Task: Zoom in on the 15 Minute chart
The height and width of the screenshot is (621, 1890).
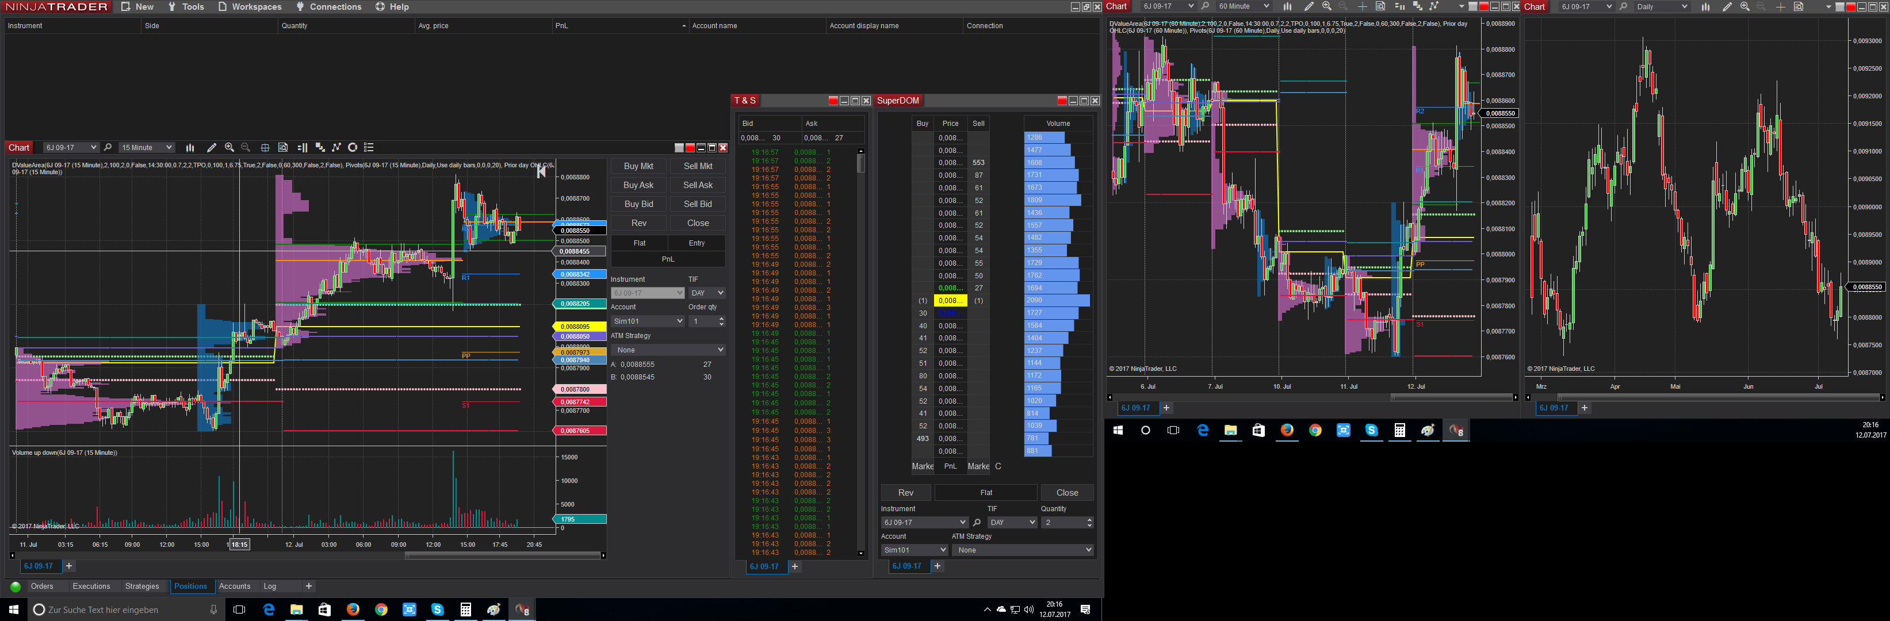Action: click(x=229, y=147)
